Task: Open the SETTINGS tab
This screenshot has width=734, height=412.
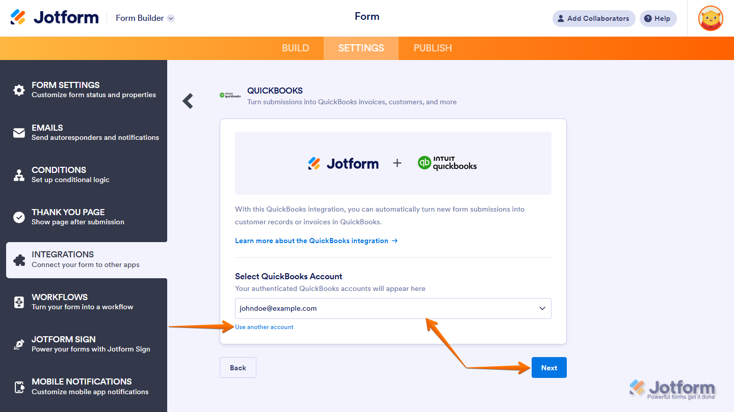Action: 361,48
